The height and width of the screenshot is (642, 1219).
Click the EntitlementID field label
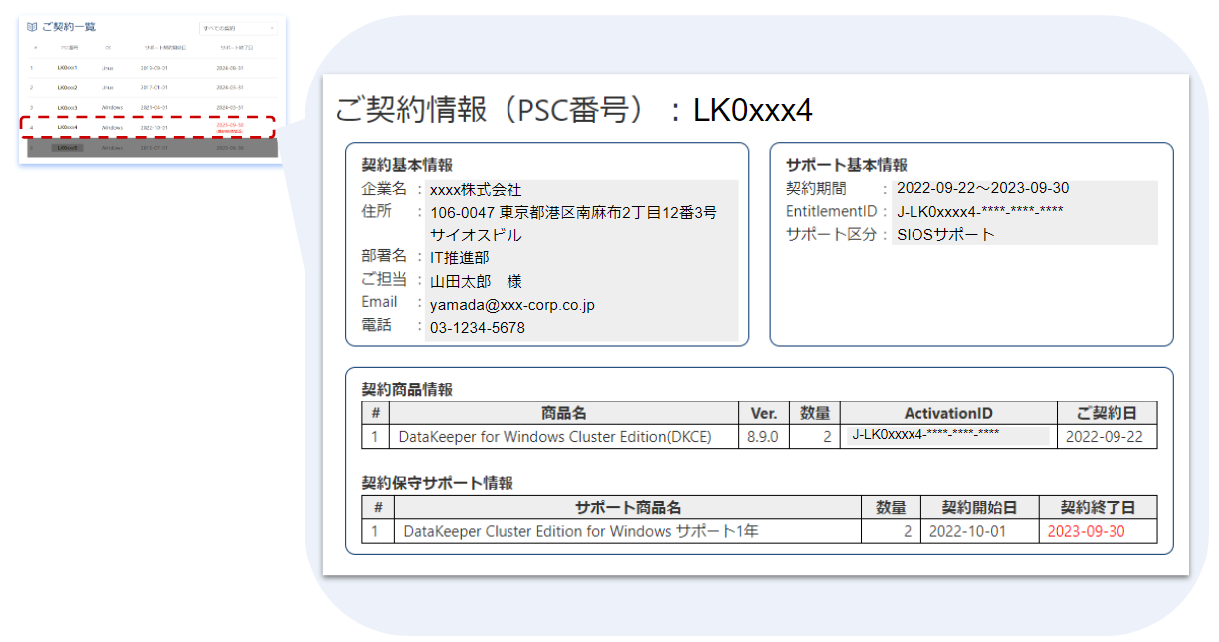832,211
